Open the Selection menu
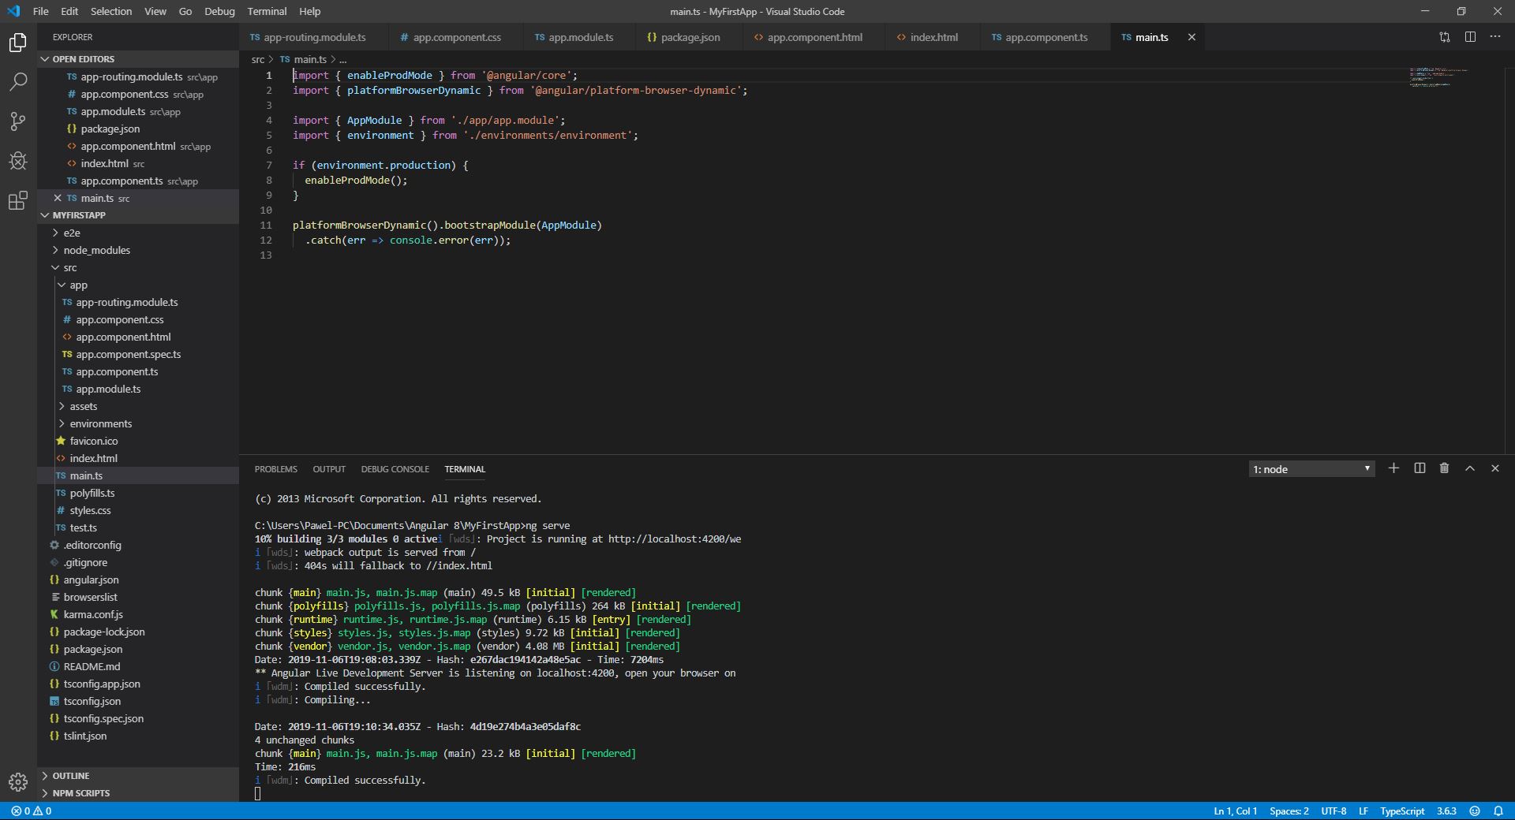The width and height of the screenshot is (1515, 820). point(111,11)
